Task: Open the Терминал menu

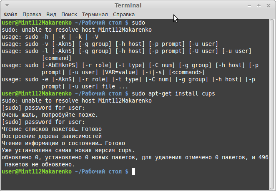Action: (x=95, y=14)
